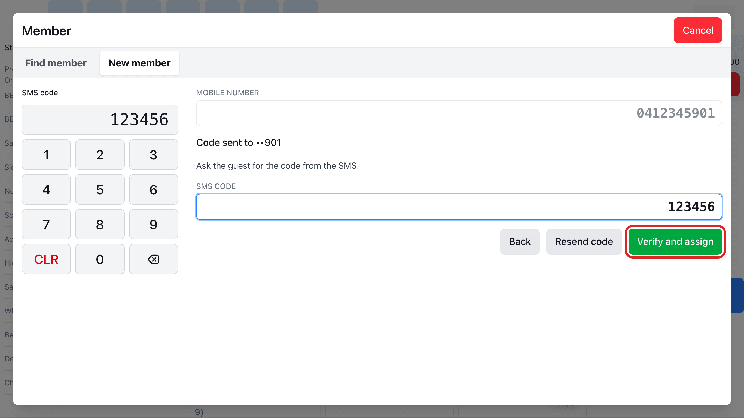Tap the backspace icon on the keypad
744x418 pixels.
(153, 259)
